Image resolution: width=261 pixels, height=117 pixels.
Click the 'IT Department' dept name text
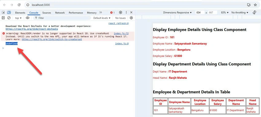178,72
